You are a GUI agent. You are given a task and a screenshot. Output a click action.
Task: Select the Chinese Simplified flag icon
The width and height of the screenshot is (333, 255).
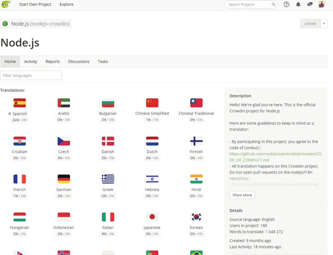coord(152,103)
